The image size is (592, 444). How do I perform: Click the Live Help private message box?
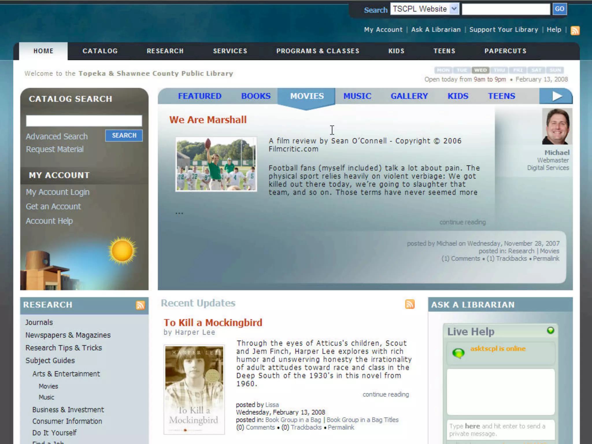click(500, 430)
